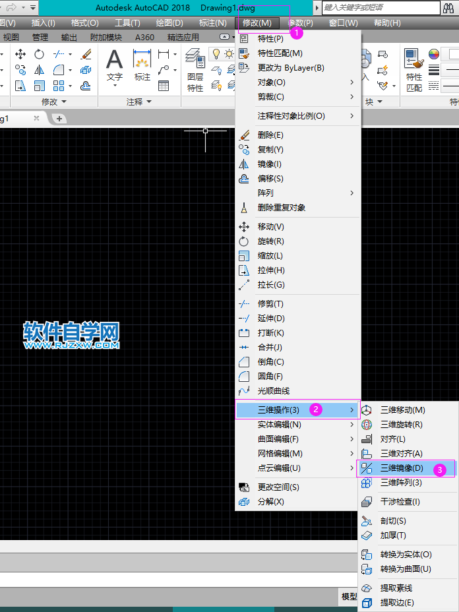Open quick access toolbar customize arrow
The height and width of the screenshot is (612, 459).
33,7
